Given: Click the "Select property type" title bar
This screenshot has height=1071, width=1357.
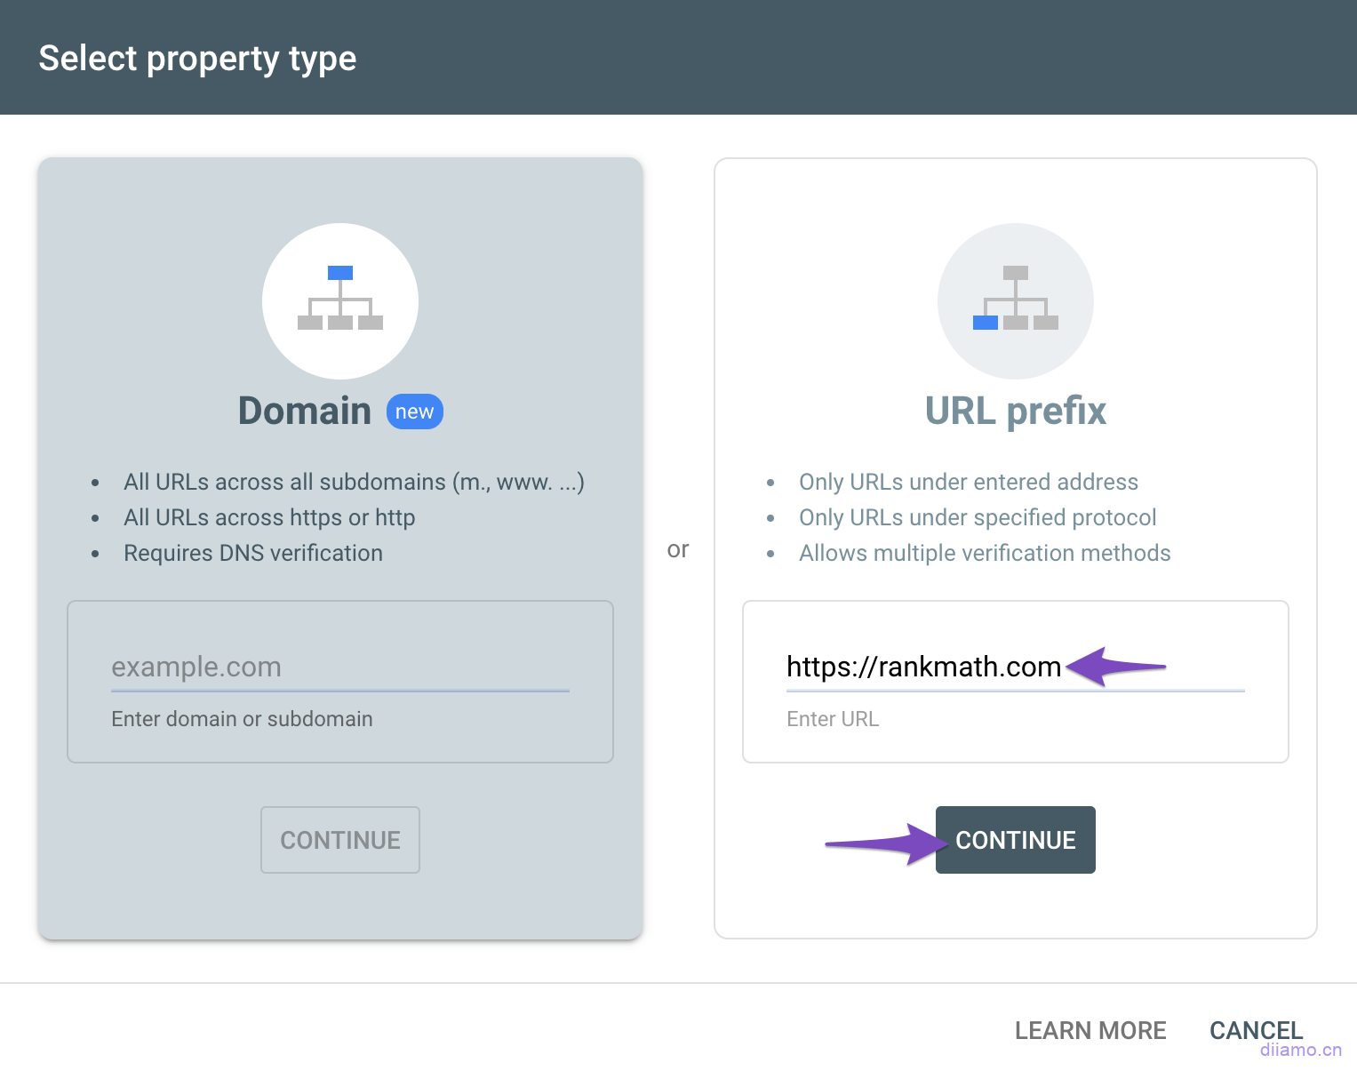Looking at the screenshot, I should [x=197, y=57].
